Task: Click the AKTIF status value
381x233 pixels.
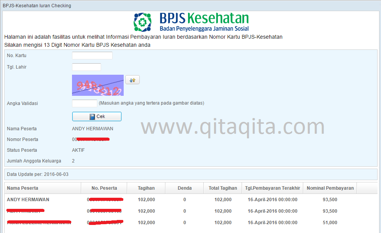Action: click(x=78, y=150)
